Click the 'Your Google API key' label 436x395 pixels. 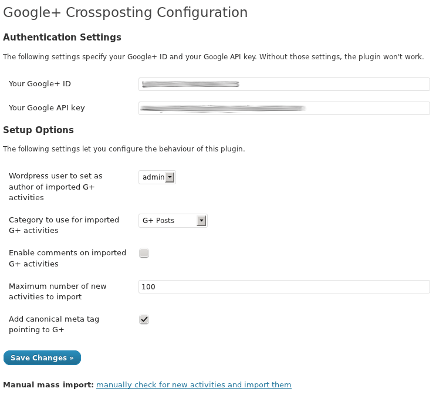click(x=47, y=108)
